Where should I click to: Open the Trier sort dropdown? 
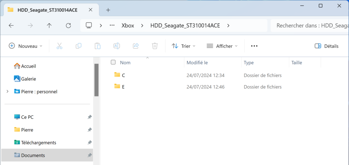pyautogui.click(x=184, y=46)
